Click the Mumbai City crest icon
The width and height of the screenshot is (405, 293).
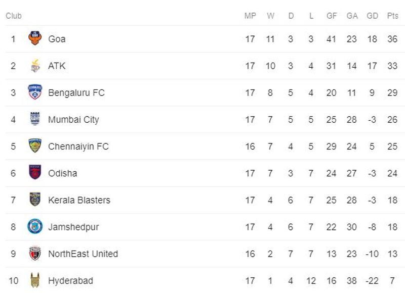pos(35,119)
